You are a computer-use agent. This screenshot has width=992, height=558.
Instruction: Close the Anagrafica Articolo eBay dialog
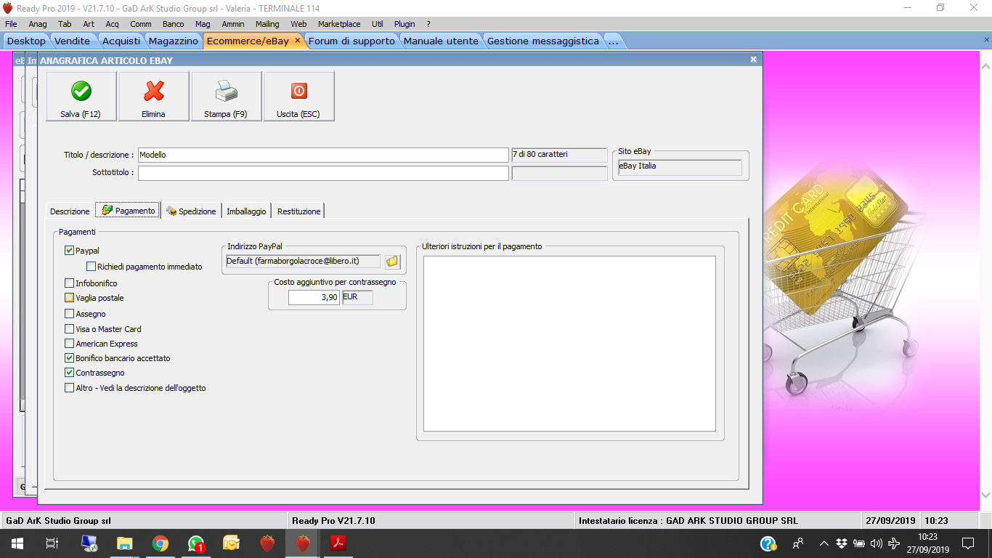pyautogui.click(x=753, y=60)
